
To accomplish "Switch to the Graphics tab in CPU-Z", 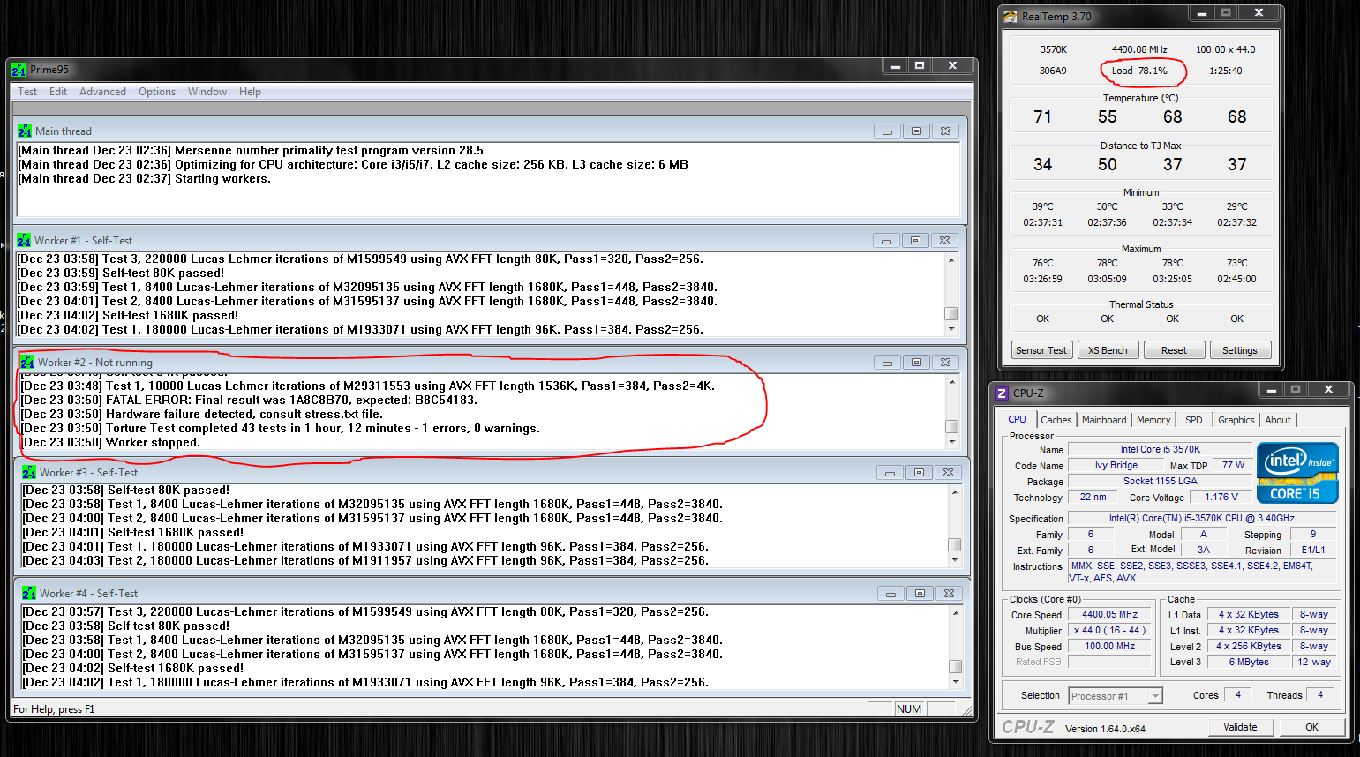I will click(x=1236, y=420).
